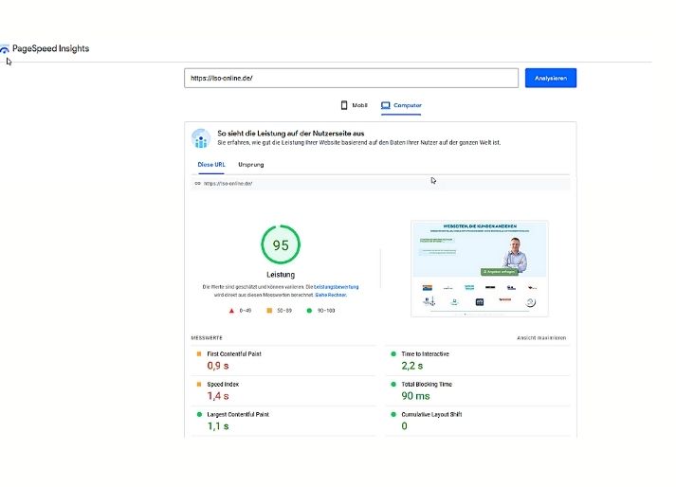Click the computer laptop icon
The height and width of the screenshot is (487, 676).
386,105
